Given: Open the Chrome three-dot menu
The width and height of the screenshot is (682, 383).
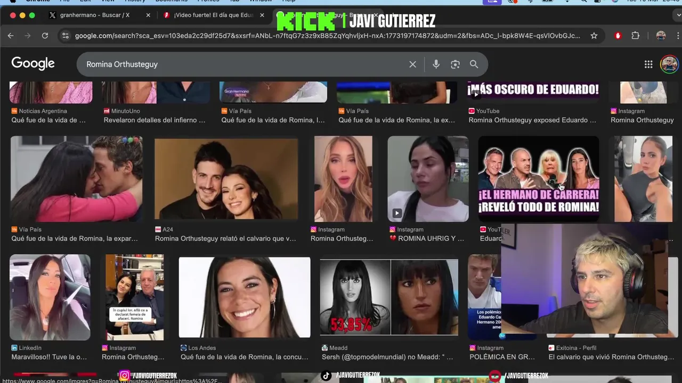Looking at the screenshot, I should click(x=678, y=36).
